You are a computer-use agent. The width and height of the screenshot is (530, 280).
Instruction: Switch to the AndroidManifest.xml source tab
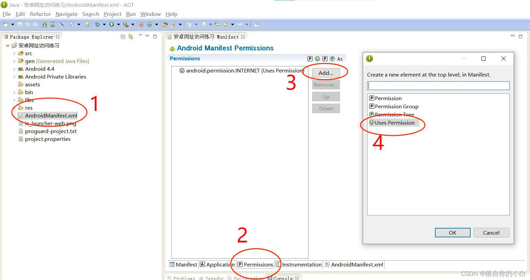point(354,264)
